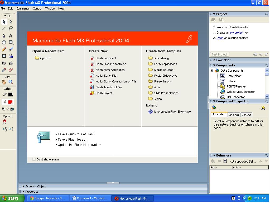Select the Free Transform tool

point(4,56)
